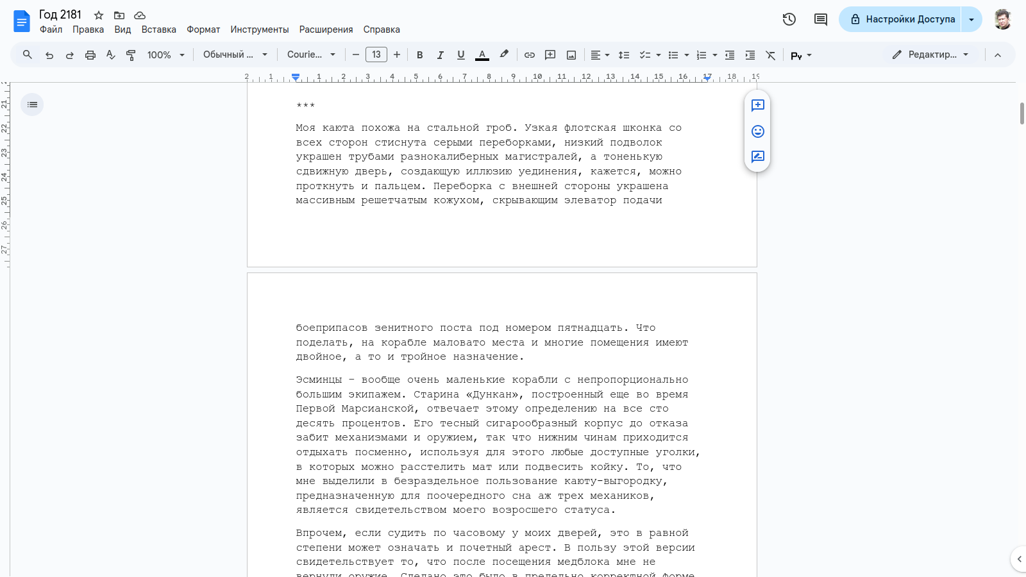Viewport: 1026px width, 577px height.
Task: Open the Файл menu
Action: (x=51, y=29)
